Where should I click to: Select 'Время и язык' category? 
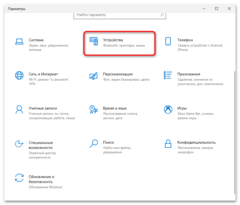click(115, 108)
